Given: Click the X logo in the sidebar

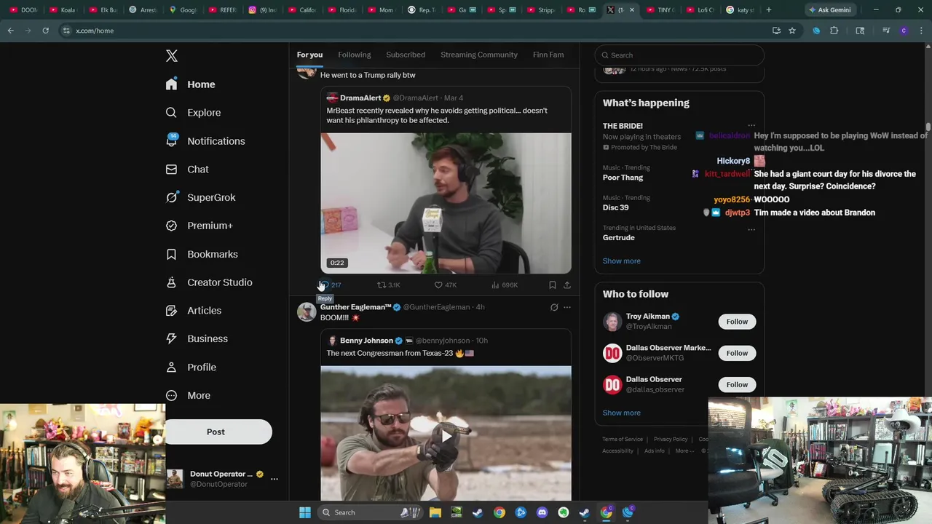Looking at the screenshot, I should click(x=172, y=56).
